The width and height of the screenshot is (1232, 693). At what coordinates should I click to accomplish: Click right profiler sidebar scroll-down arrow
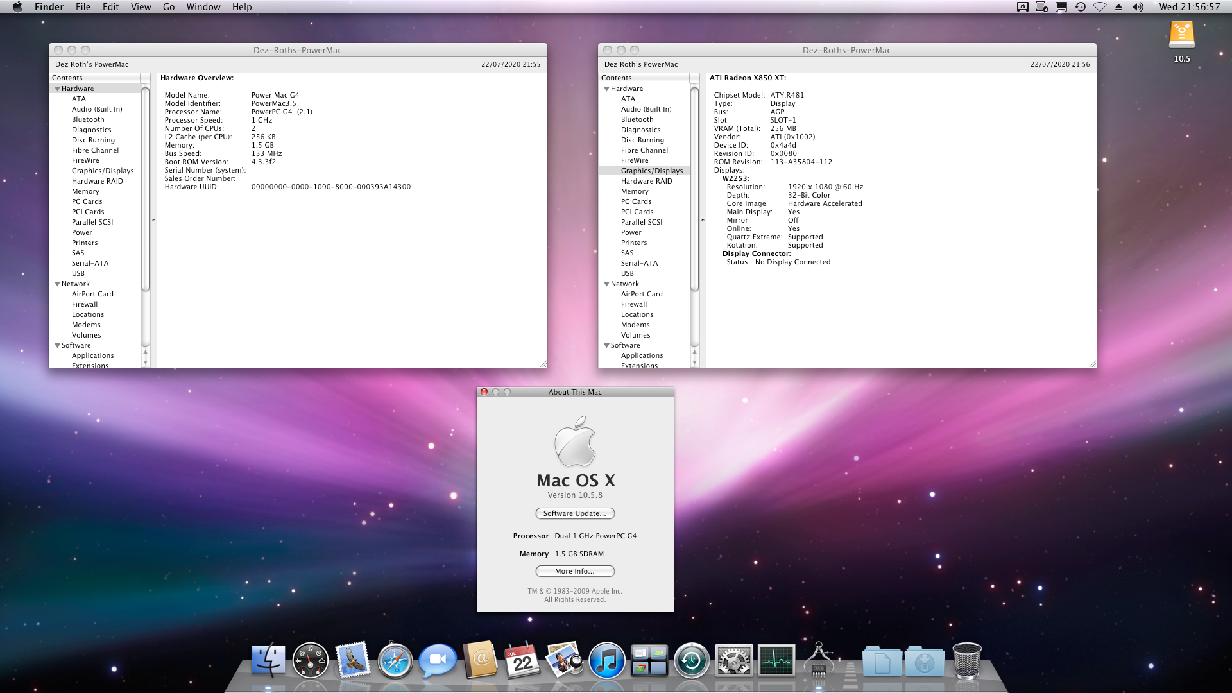(x=694, y=363)
